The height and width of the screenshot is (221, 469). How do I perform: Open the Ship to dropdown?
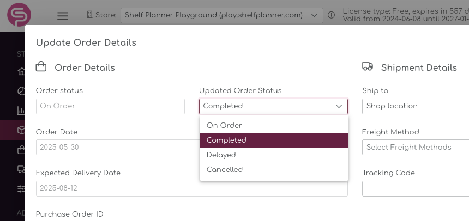pyautogui.click(x=416, y=106)
